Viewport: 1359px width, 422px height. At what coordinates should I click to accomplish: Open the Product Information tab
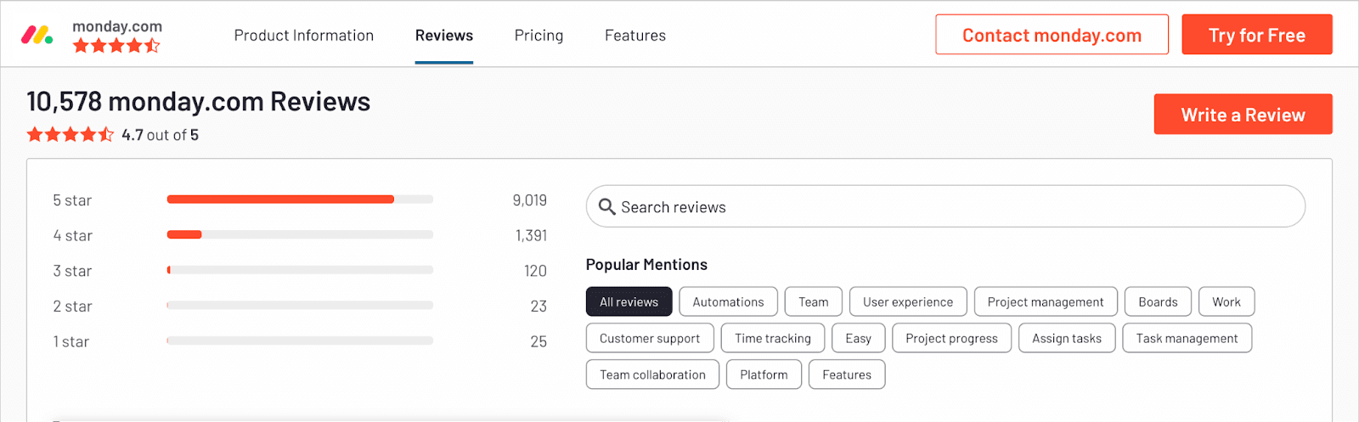point(304,36)
